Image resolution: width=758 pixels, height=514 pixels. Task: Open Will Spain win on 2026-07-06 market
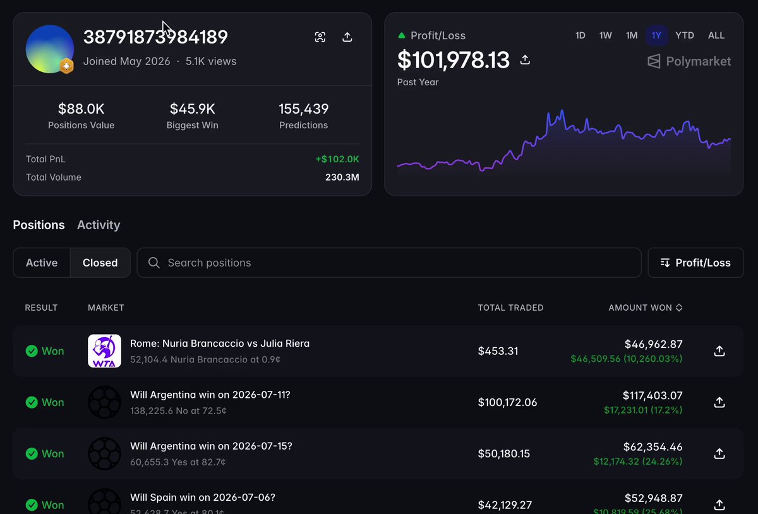point(203,497)
